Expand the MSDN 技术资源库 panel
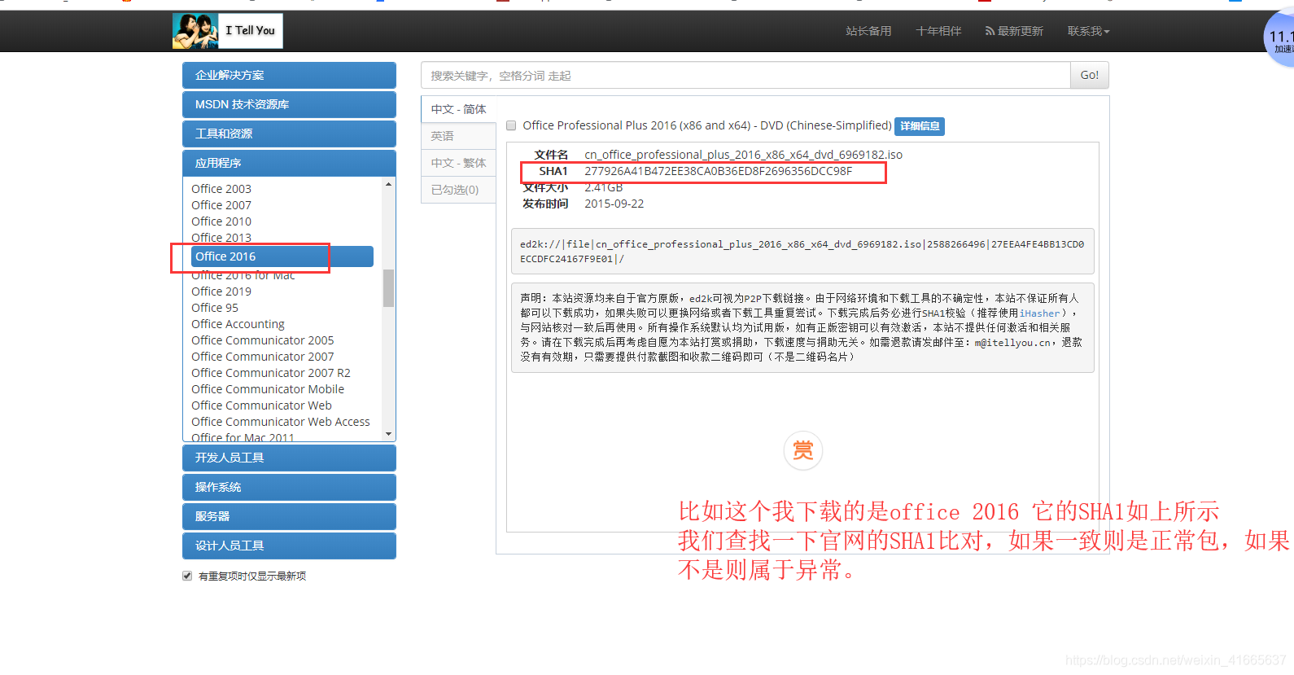1294x675 pixels. point(289,104)
